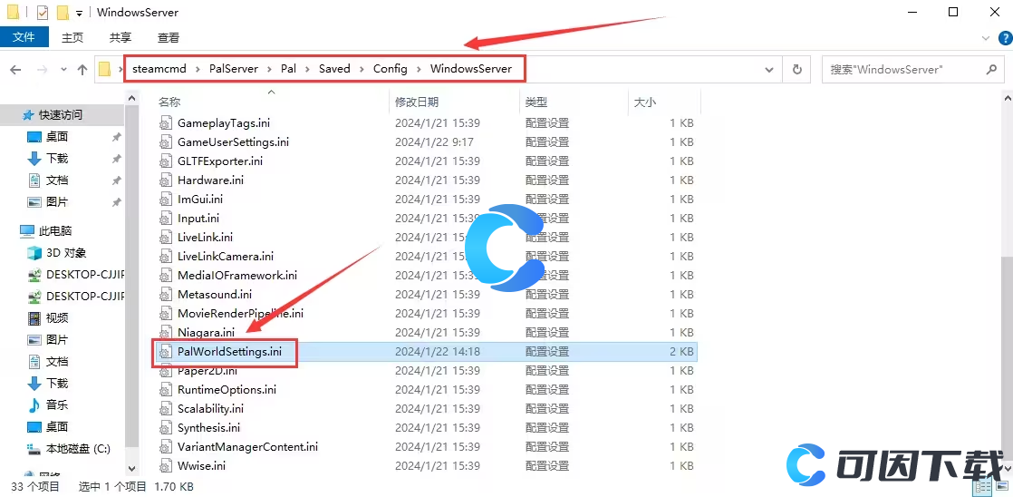The width and height of the screenshot is (1013, 497).
Task: Click the Niagara.ini file name
Action: 206,332
